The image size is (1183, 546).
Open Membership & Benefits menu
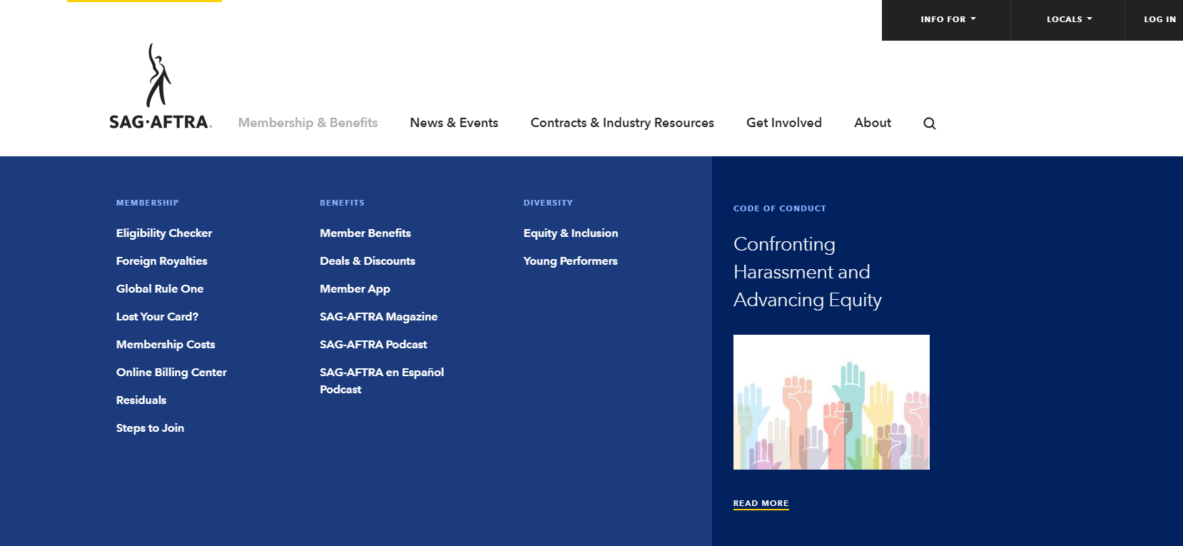click(x=308, y=123)
